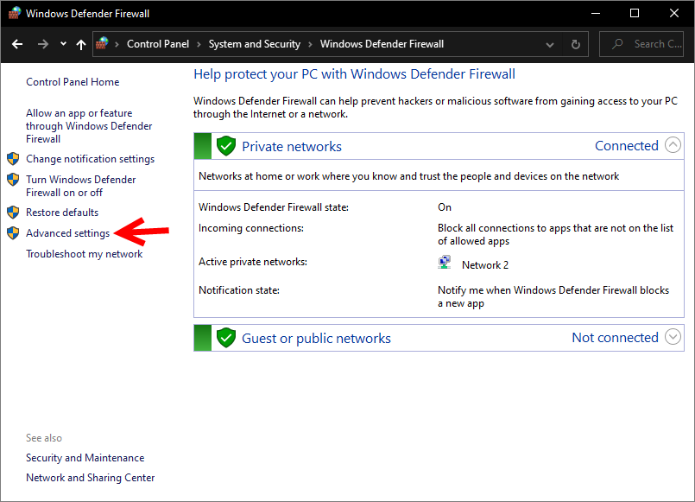Open Control Panel Home link
Screen dimensions: 695x502
73,82
